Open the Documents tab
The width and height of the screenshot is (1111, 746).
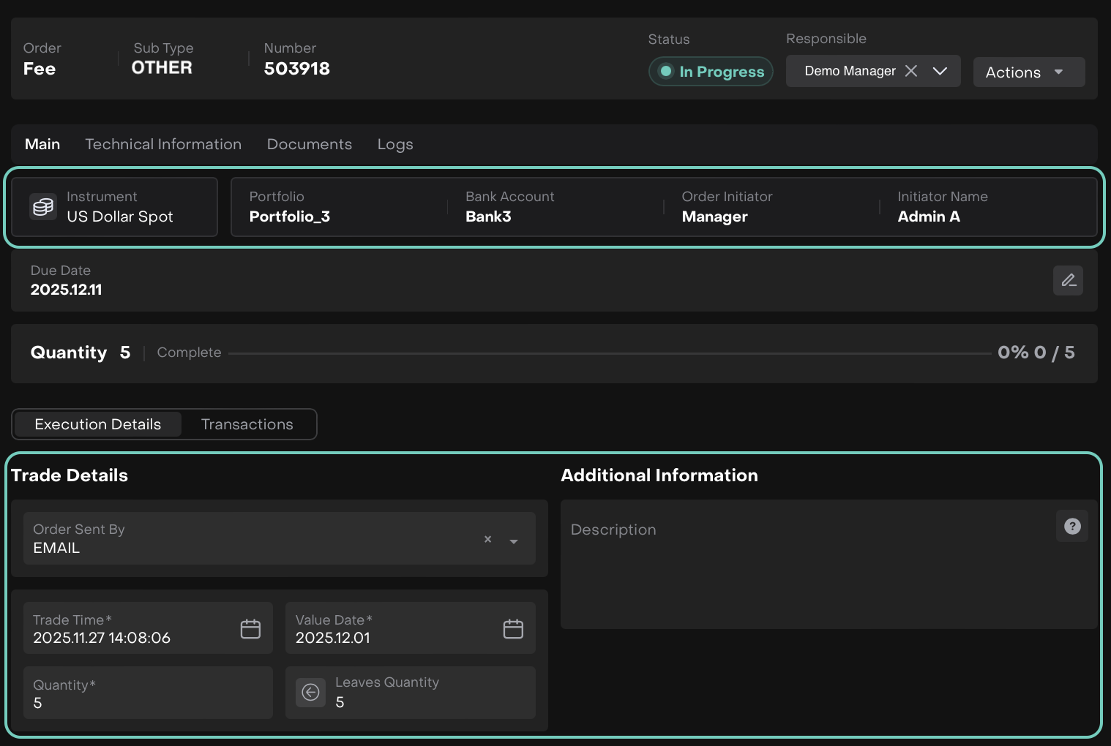(x=309, y=145)
